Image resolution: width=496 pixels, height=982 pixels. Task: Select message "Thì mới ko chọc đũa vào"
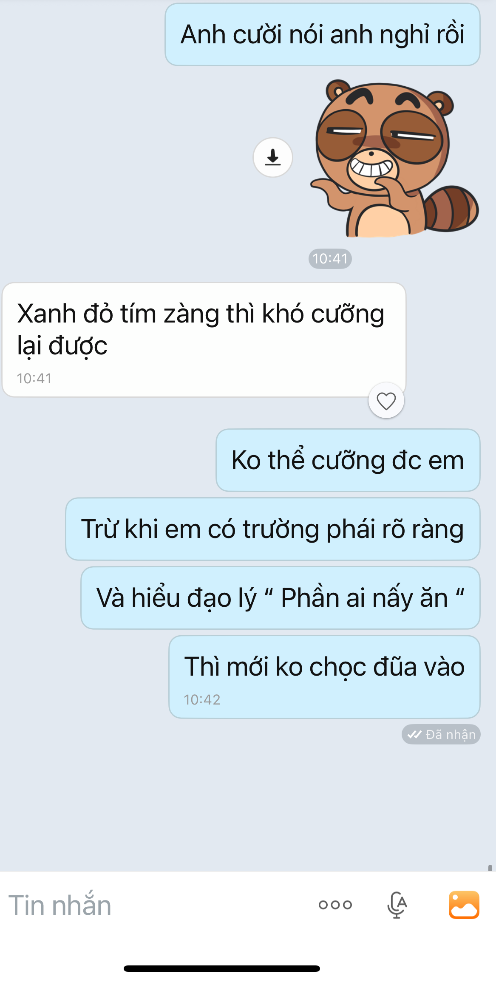point(325,677)
